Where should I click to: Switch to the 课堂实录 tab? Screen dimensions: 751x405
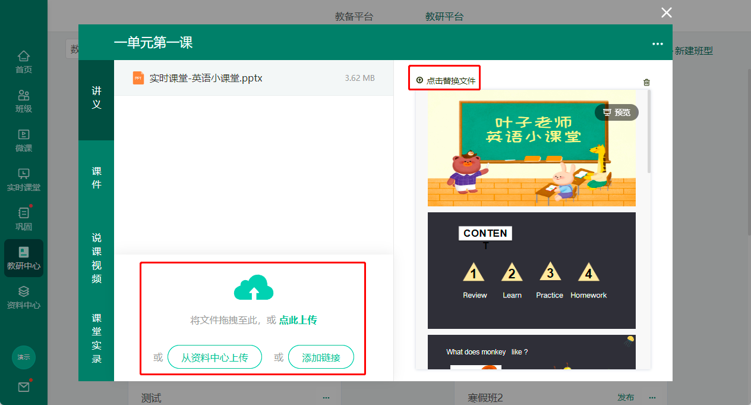[96, 338]
